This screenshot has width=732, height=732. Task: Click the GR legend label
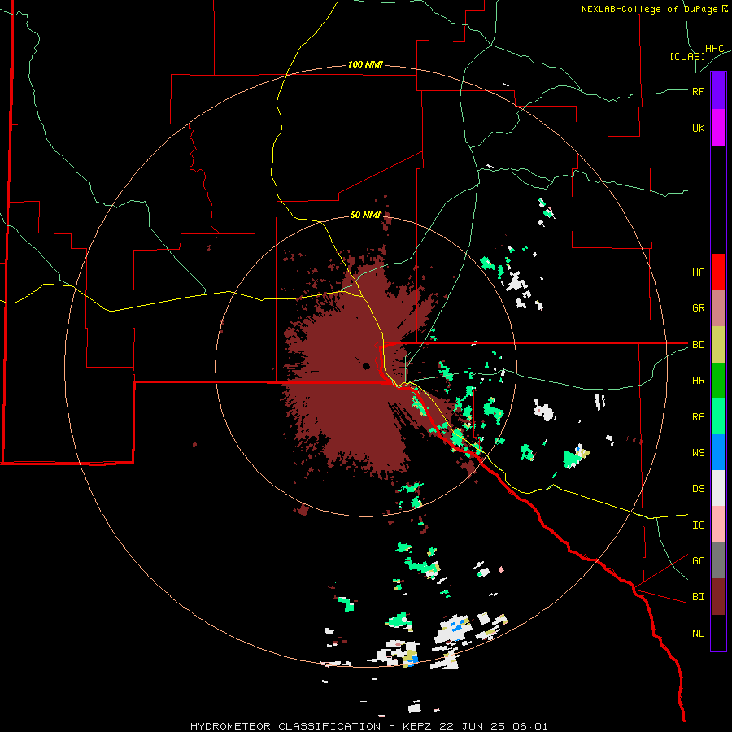699,308
